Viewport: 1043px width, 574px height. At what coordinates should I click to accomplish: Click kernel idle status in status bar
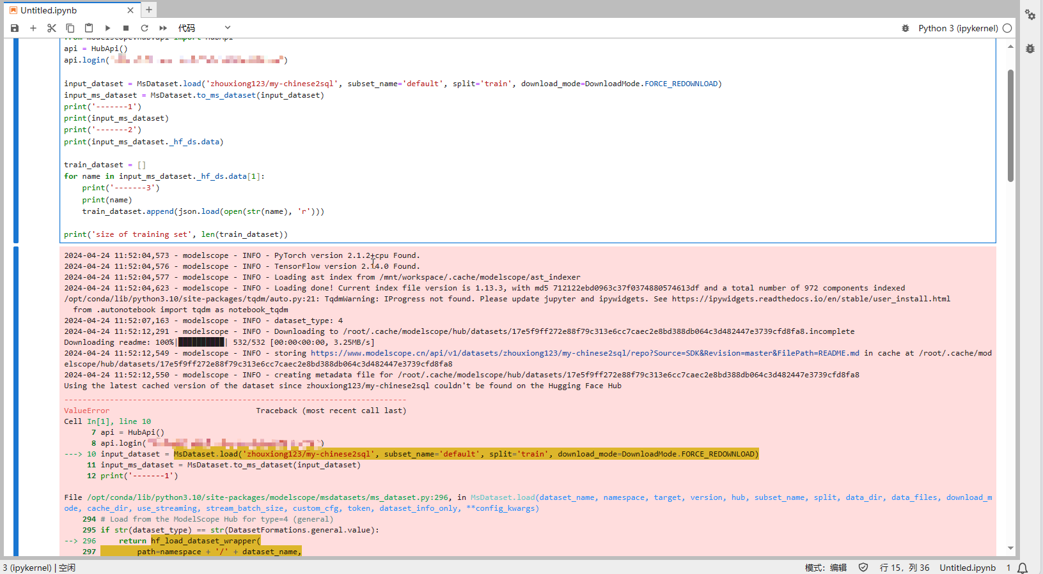click(x=39, y=568)
